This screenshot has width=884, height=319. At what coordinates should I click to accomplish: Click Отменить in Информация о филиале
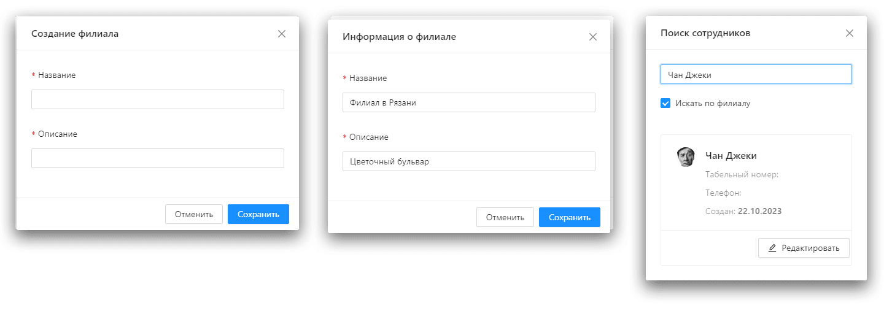(x=505, y=217)
